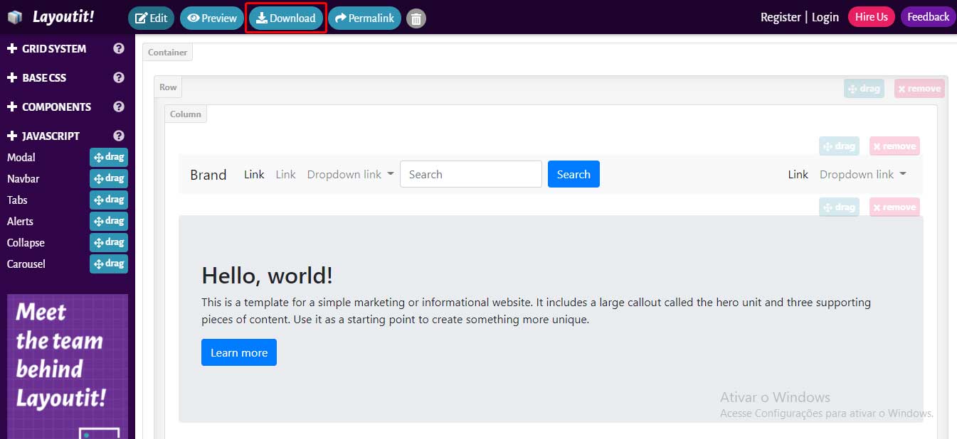Screen dimensions: 957x439
Task: Open the Permalink option
Action: [364, 18]
